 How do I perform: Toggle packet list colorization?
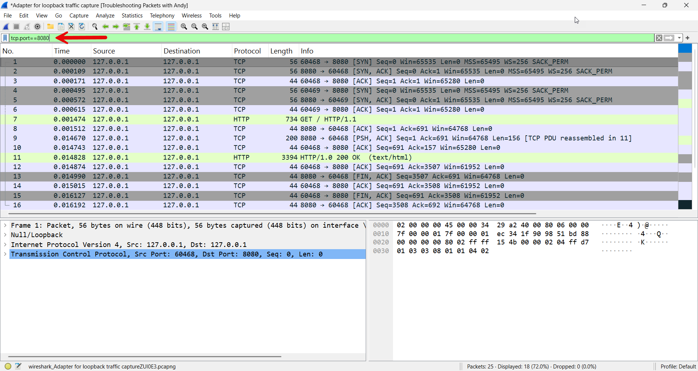coord(171,27)
